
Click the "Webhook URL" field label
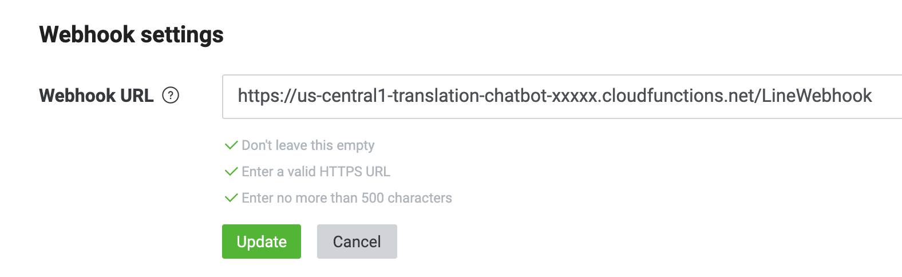pyautogui.click(x=96, y=96)
